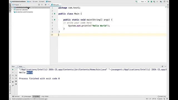Open the Event Log
Viewport: 178px width, 100px height.
coord(162,96)
